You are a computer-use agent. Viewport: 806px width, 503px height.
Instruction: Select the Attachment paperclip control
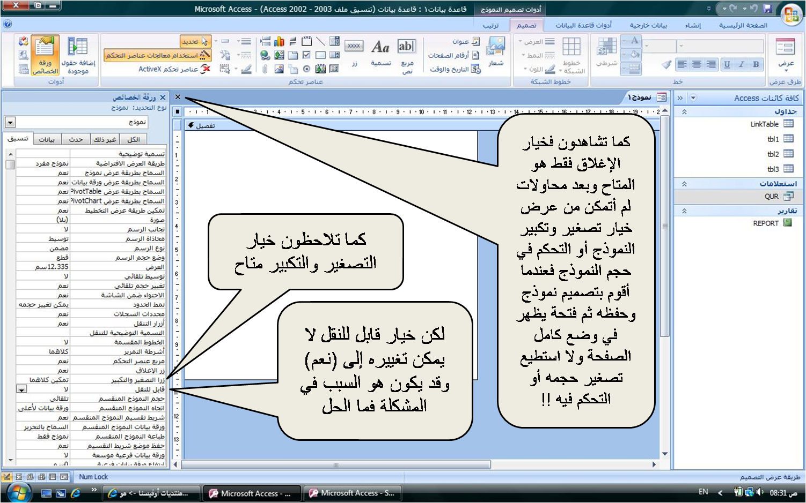click(x=265, y=69)
